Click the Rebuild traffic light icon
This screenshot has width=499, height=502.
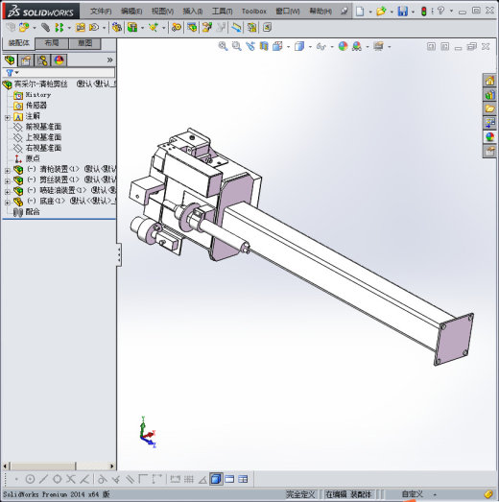point(424,12)
